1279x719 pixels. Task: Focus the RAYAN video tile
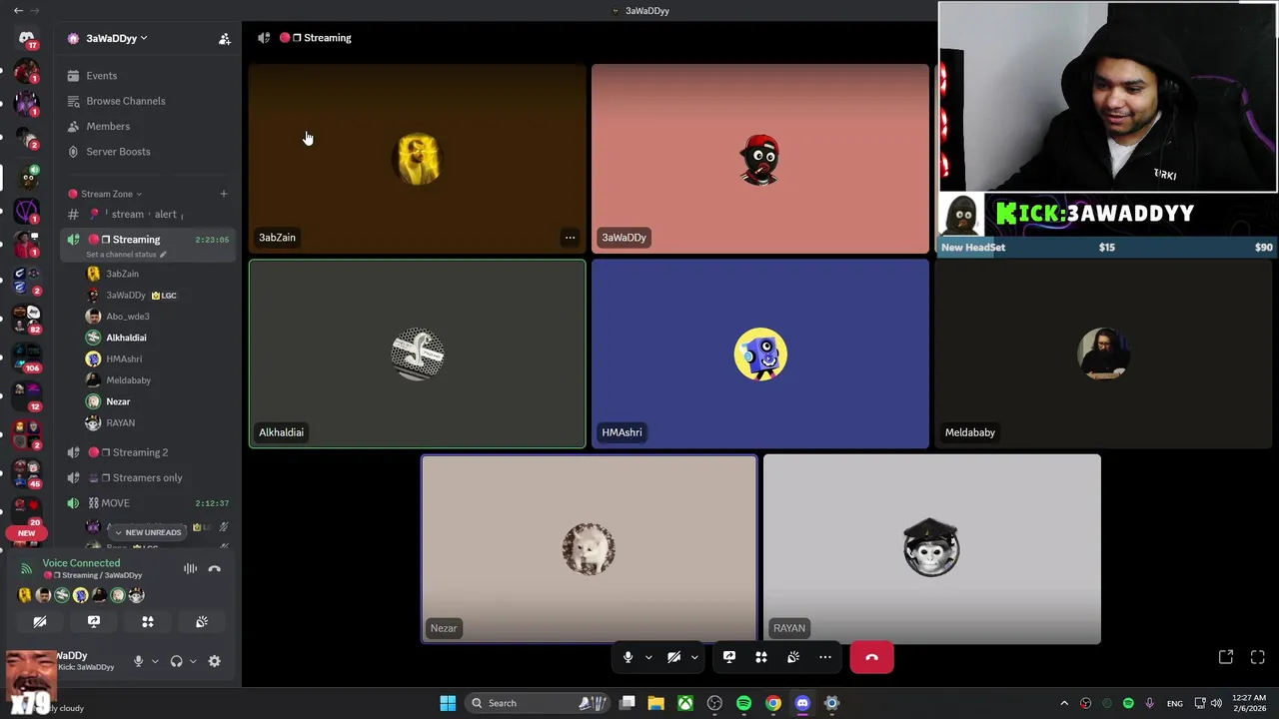click(931, 548)
